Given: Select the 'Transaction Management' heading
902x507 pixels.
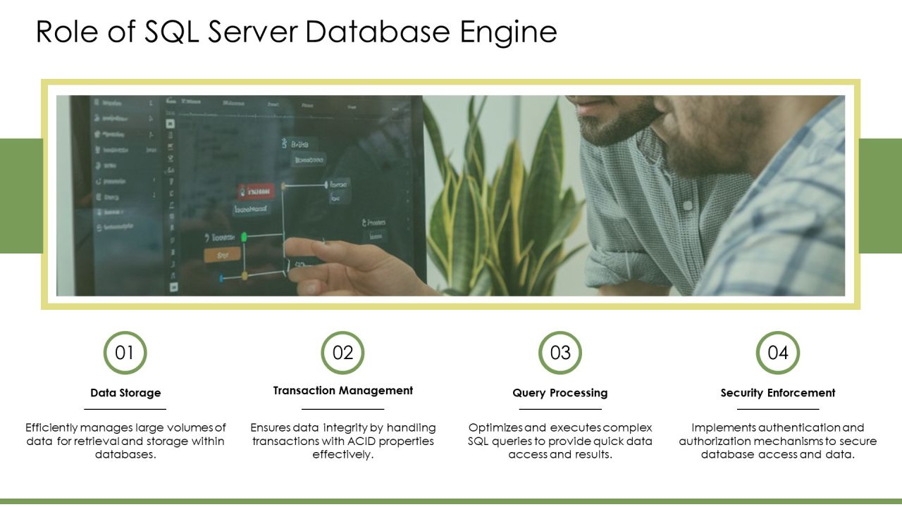Looking at the screenshot, I should pos(343,390).
